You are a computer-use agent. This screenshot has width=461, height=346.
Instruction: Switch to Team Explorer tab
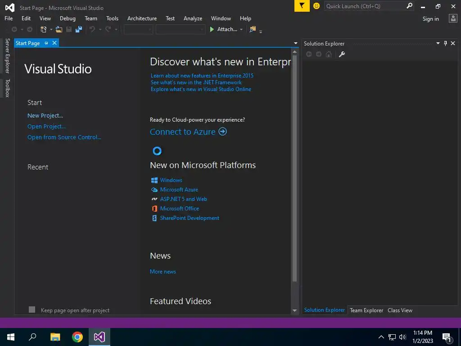[366, 310]
